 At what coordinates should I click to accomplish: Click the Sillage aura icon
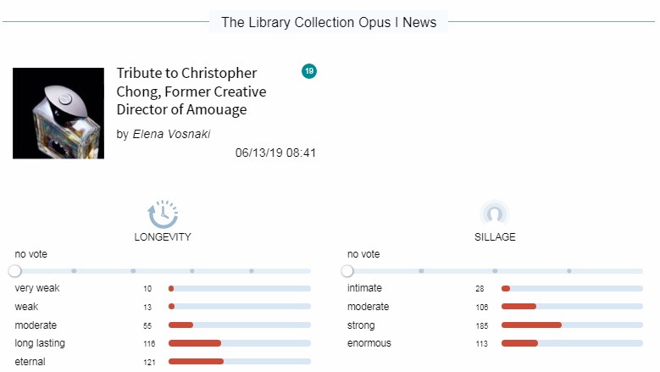tap(495, 214)
